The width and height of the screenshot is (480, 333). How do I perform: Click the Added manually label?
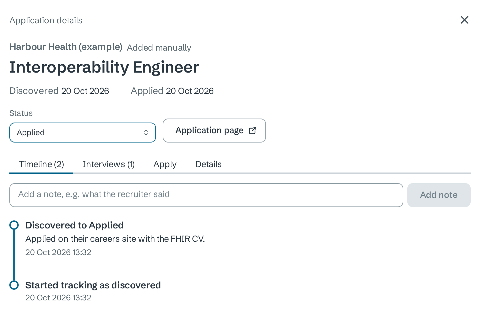coord(159,48)
